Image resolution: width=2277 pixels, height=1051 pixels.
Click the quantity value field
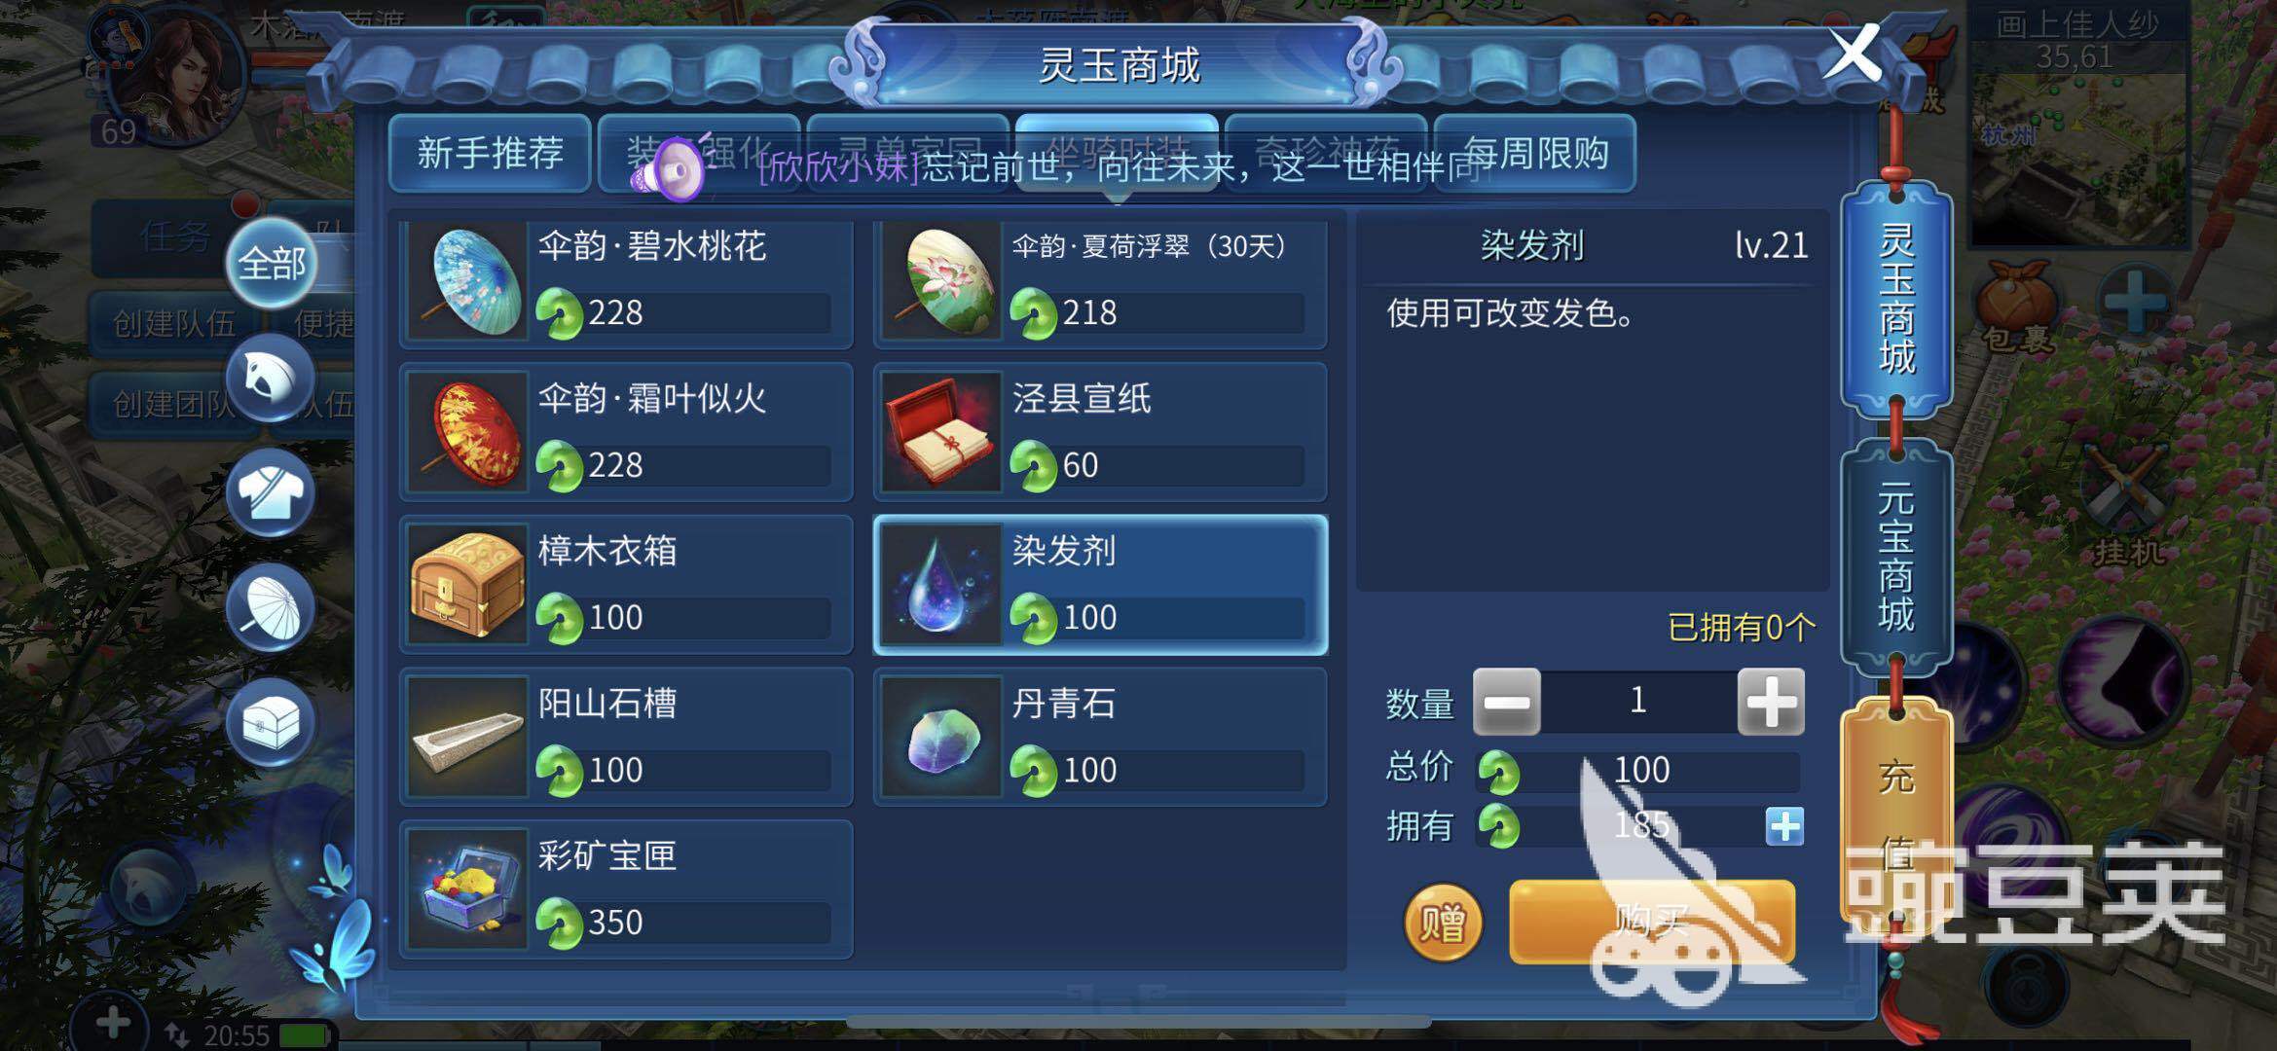(x=1638, y=702)
